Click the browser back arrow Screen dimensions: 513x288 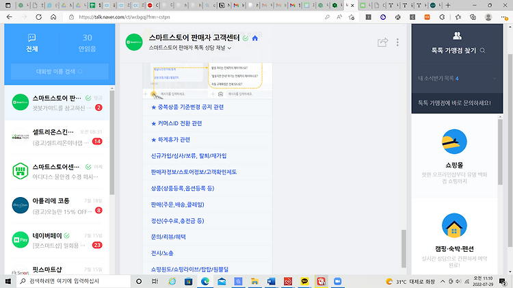pos(9,17)
